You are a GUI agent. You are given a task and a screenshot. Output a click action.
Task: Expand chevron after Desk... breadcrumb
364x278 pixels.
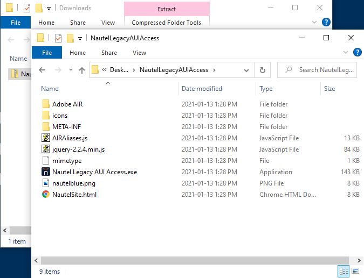coord(134,70)
